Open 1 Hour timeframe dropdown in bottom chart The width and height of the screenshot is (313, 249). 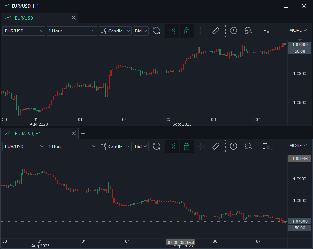point(72,146)
